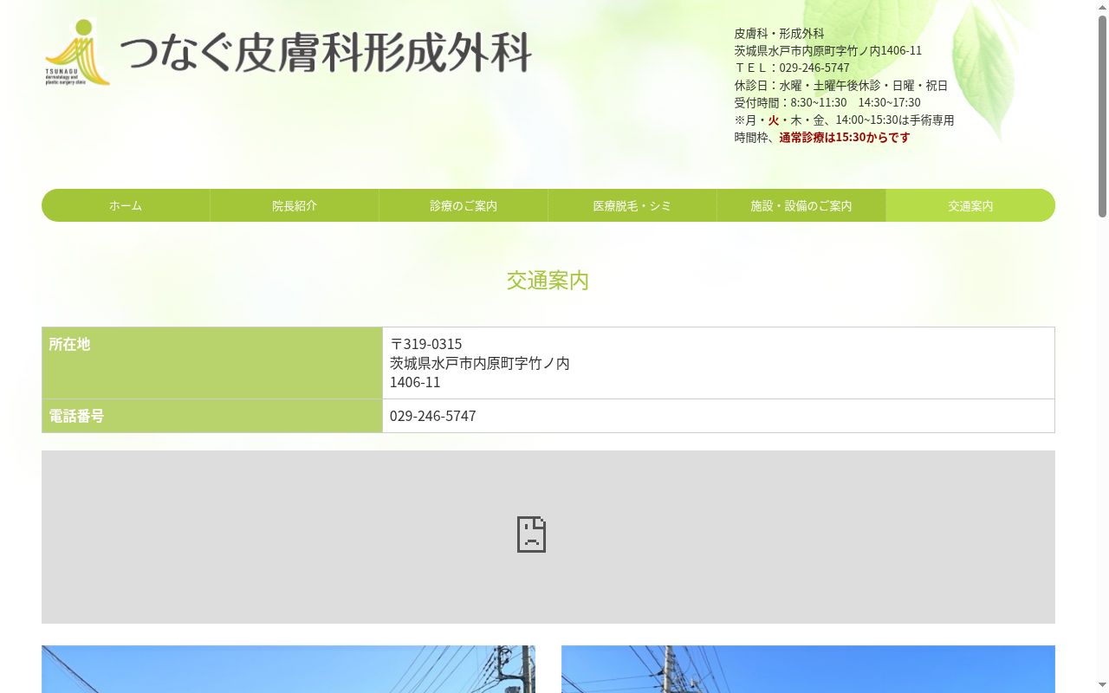This screenshot has height=693, width=1109.
Task: Click the つなぐ皮膚科形成外科 site title
Action: click(326, 53)
